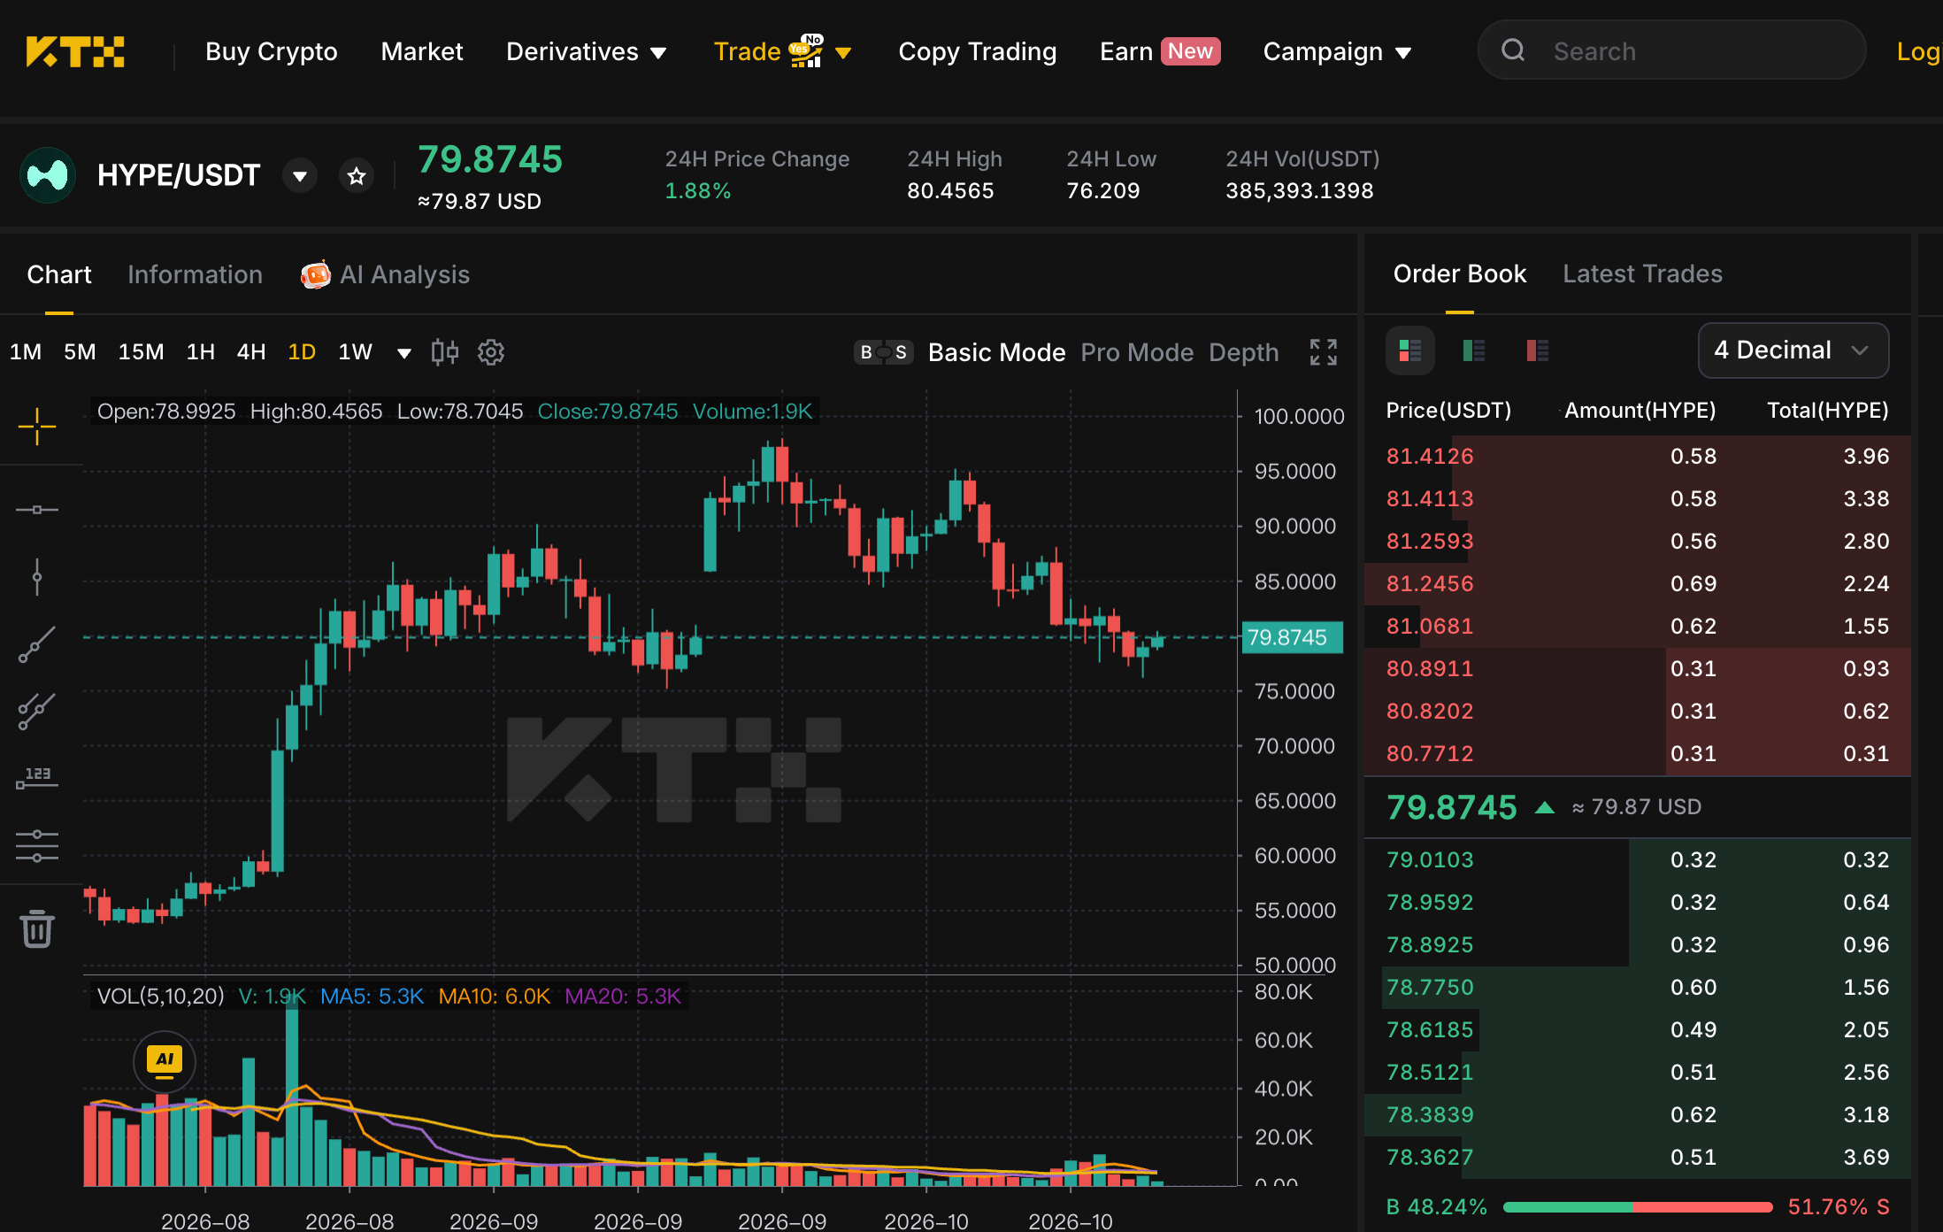The height and width of the screenshot is (1232, 1943).
Task: Open the Derivatives dropdown menu
Action: (x=586, y=51)
